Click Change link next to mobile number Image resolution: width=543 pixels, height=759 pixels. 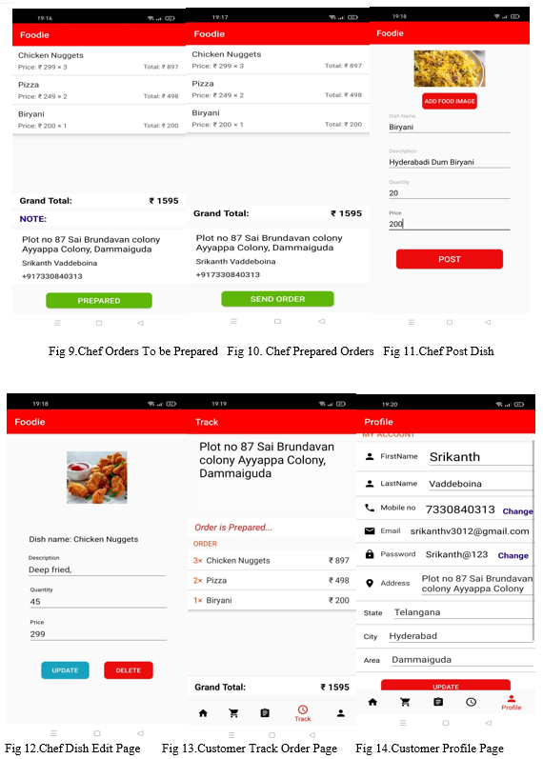[517, 511]
